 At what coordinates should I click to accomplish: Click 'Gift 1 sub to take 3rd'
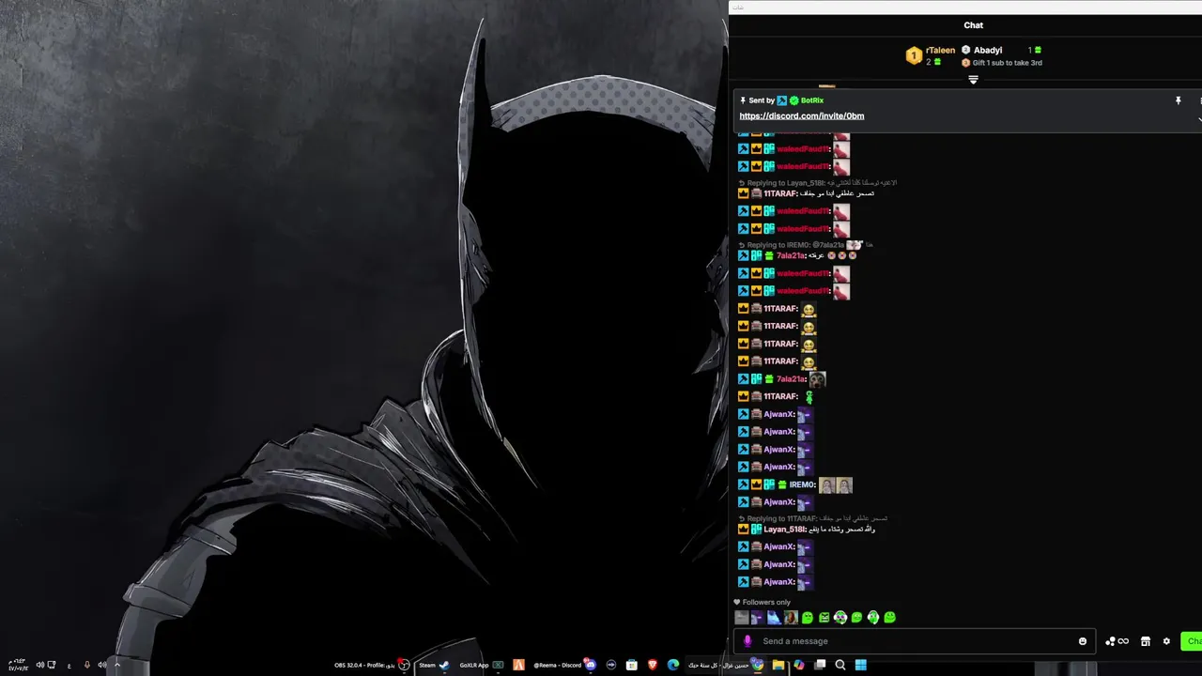(x=1007, y=63)
